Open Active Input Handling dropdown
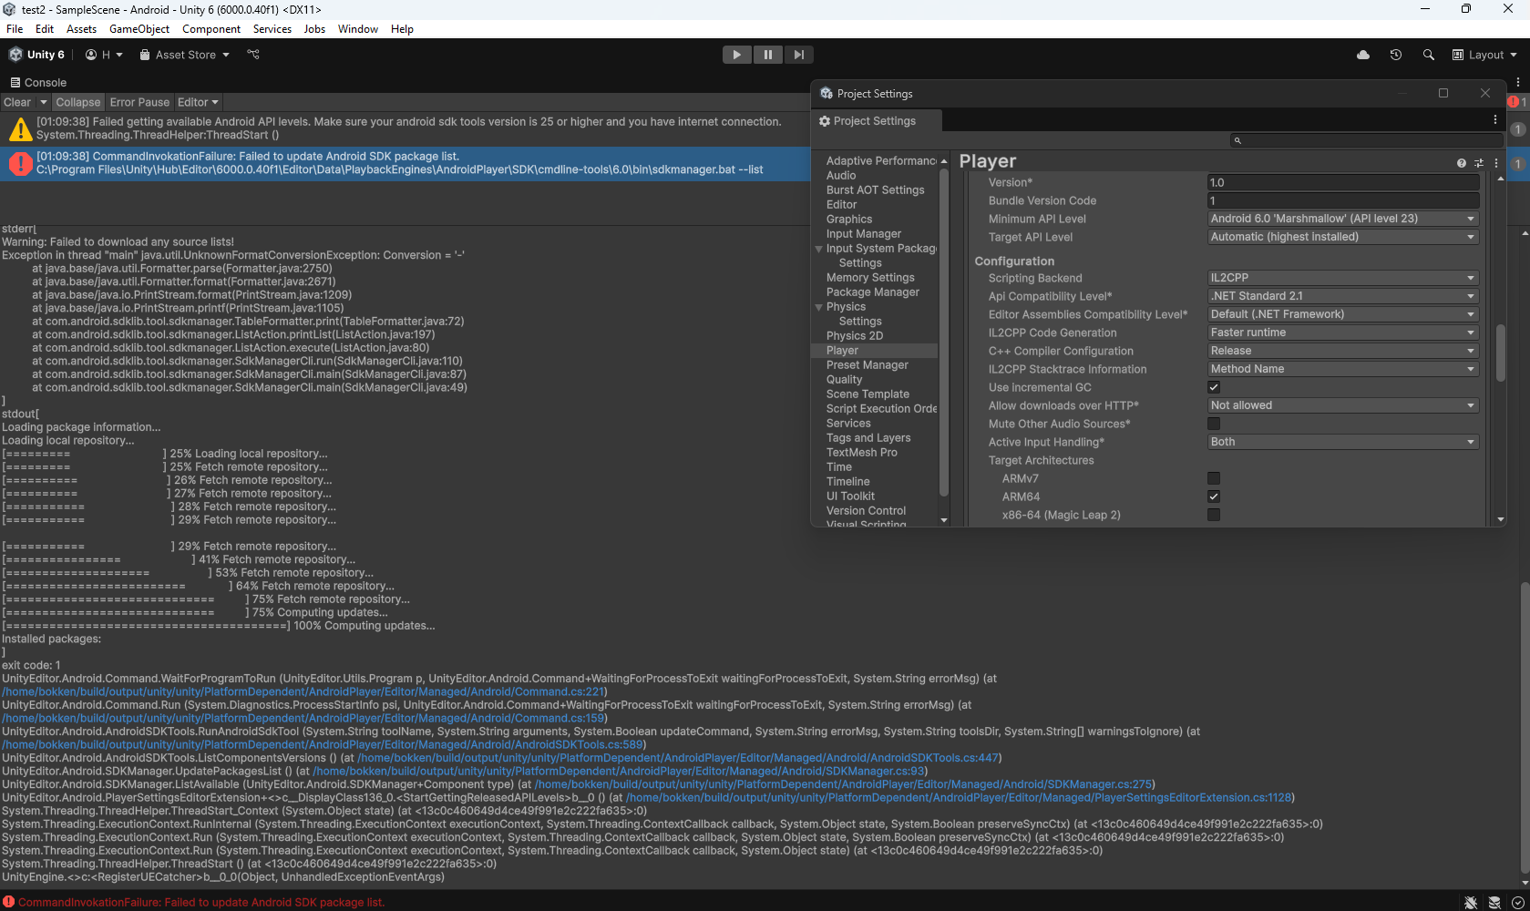The height and width of the screenshot is (911, 1530). pyautogui.click(x=1342, y=442)
